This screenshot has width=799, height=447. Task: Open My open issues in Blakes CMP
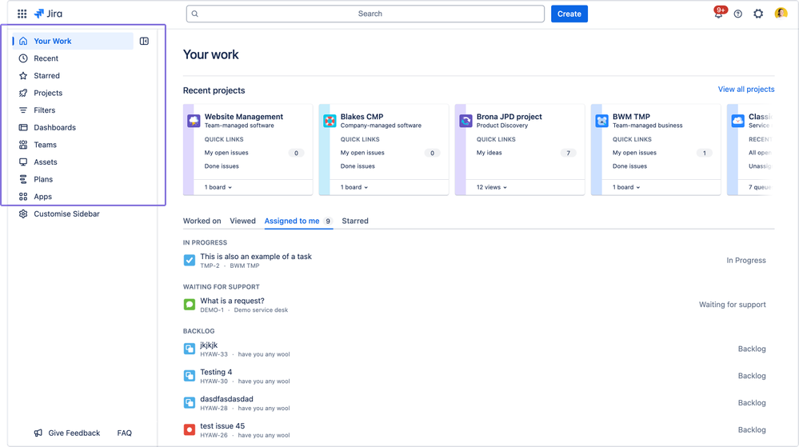click(x=362, y=153)
